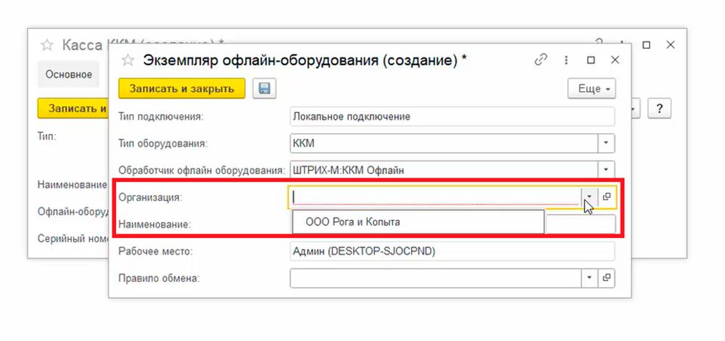Expand Обработчик офлайн оборудования dropdown arrow
The width and height of the screenshot is (725, 341).
tap(607, 170)
